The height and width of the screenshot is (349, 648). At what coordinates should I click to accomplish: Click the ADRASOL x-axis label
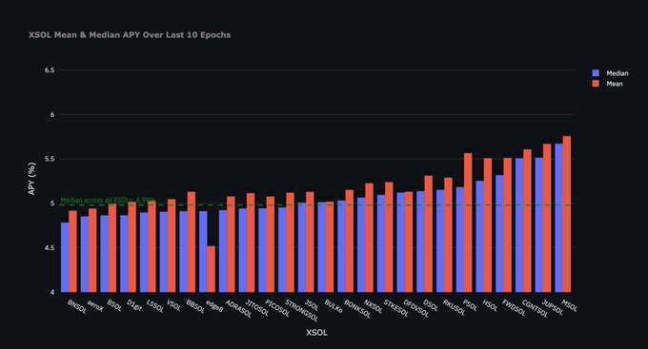coord(239,308)
